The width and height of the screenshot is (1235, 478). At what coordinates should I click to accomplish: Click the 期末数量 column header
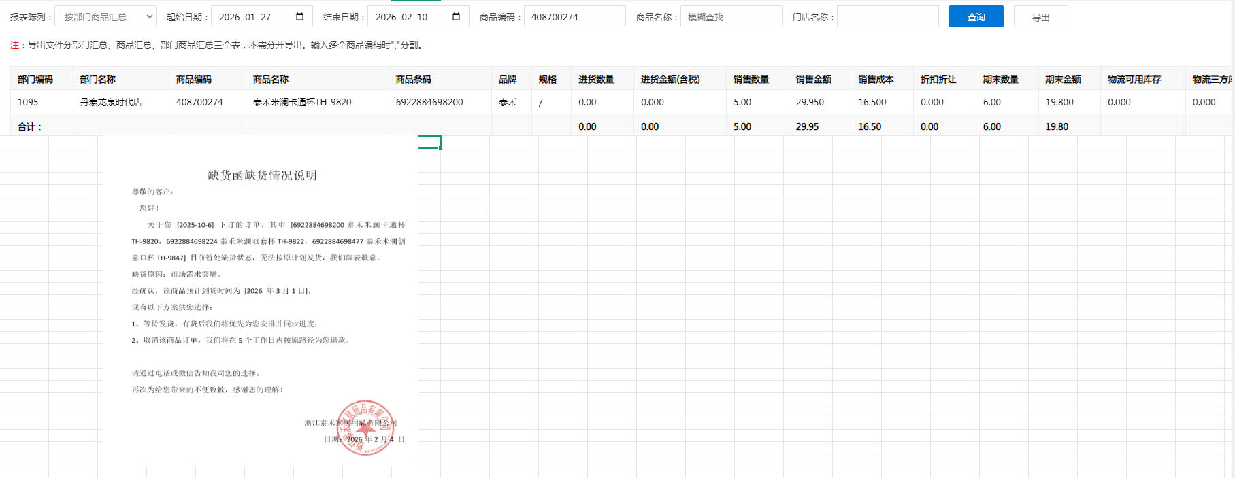tap(1001, 80)
